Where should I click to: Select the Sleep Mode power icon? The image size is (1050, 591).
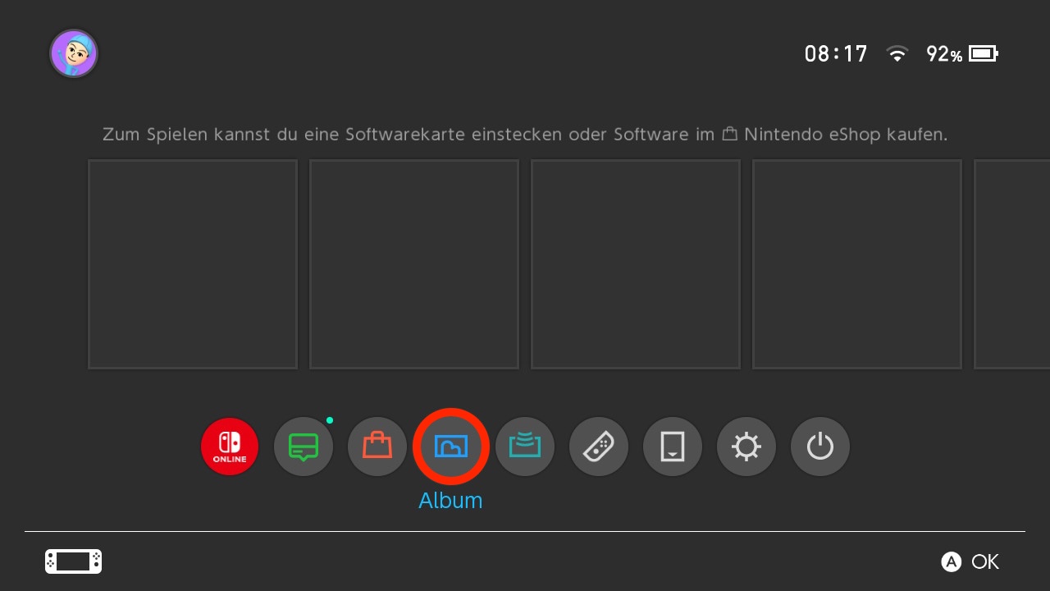click(820, 447)
